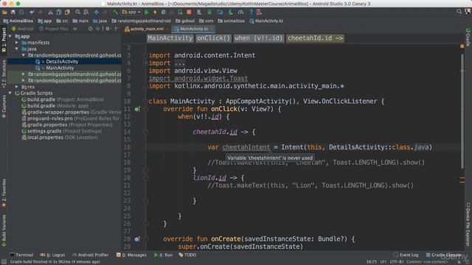Click the Copy toolbar icon

pyautogui.click(x=59, y=13)
